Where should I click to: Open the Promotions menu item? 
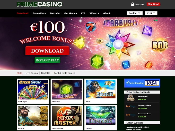tap(39, 13)
